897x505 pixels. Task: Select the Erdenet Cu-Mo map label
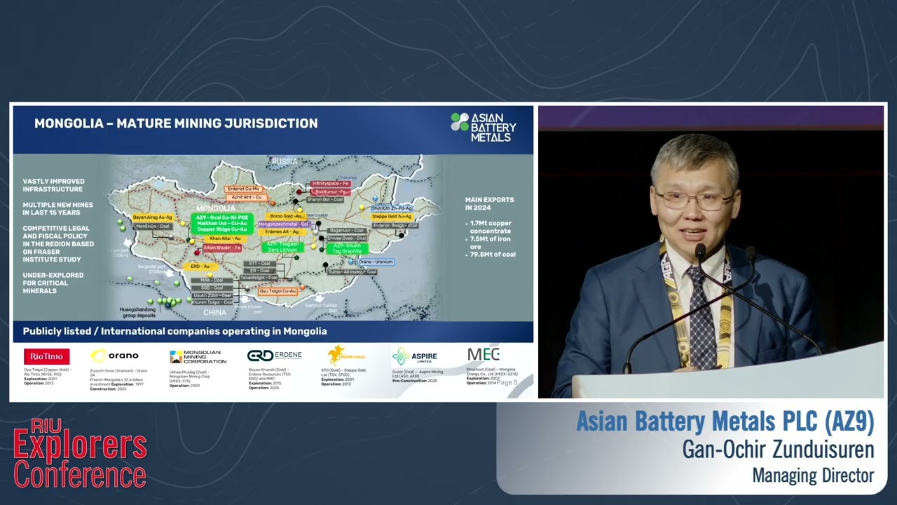point(245,189)
